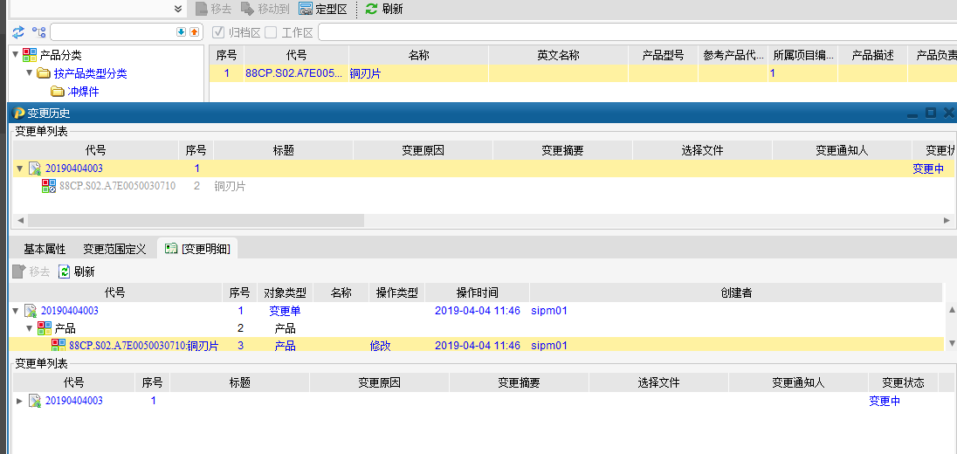
Task: Focus the tree search input field
Action: coord(113,31)
